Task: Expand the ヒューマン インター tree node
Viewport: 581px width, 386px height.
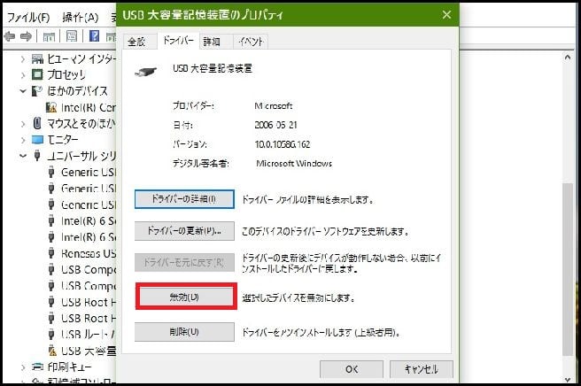Action: click(x=23, y=59)
